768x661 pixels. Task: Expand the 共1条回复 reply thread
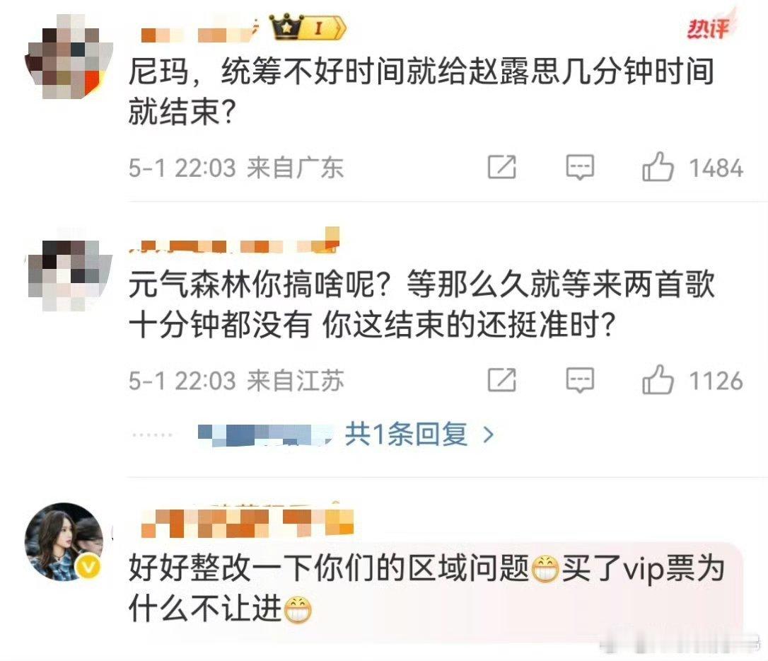click(x=406, y=434)
